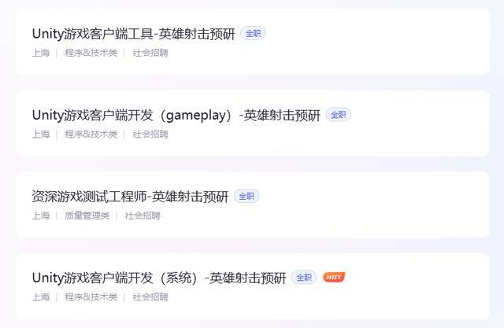Viewport: 504px width, 328px height.
Task: Click 上海 location under the Unity工具 job
Action: tap(41, 53)
